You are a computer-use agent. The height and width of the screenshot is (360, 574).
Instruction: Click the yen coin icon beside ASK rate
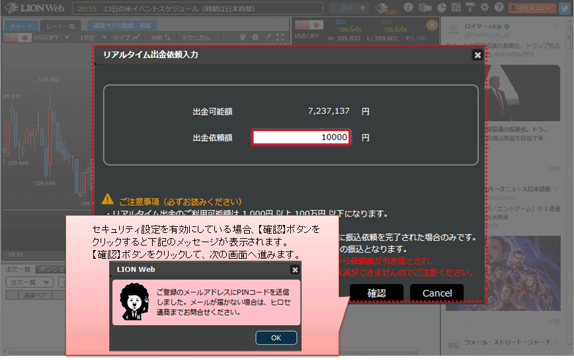point(432,26)
